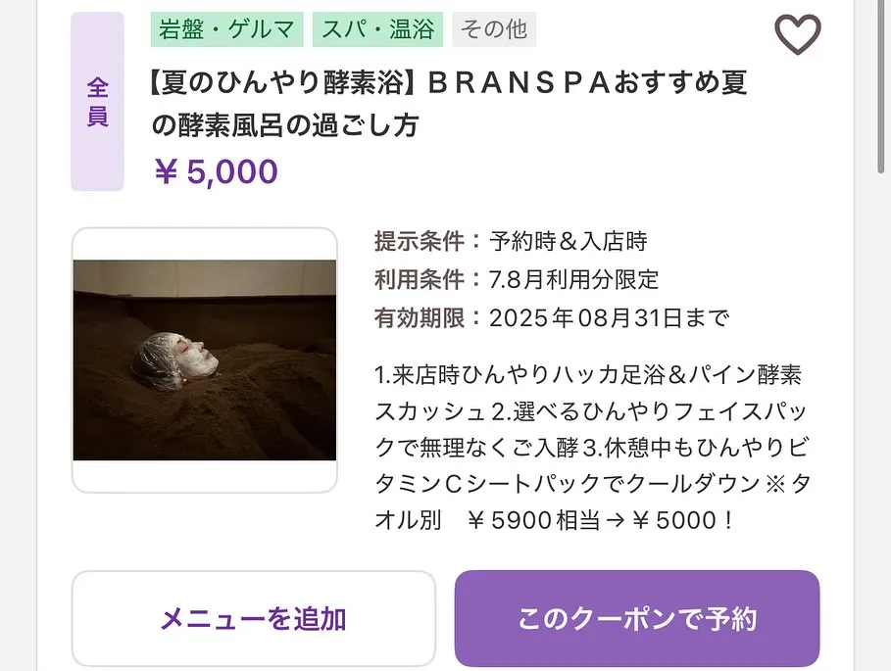Open the enzyme bath photo thumbnail
891x671 pixels.
pos(203,359)
